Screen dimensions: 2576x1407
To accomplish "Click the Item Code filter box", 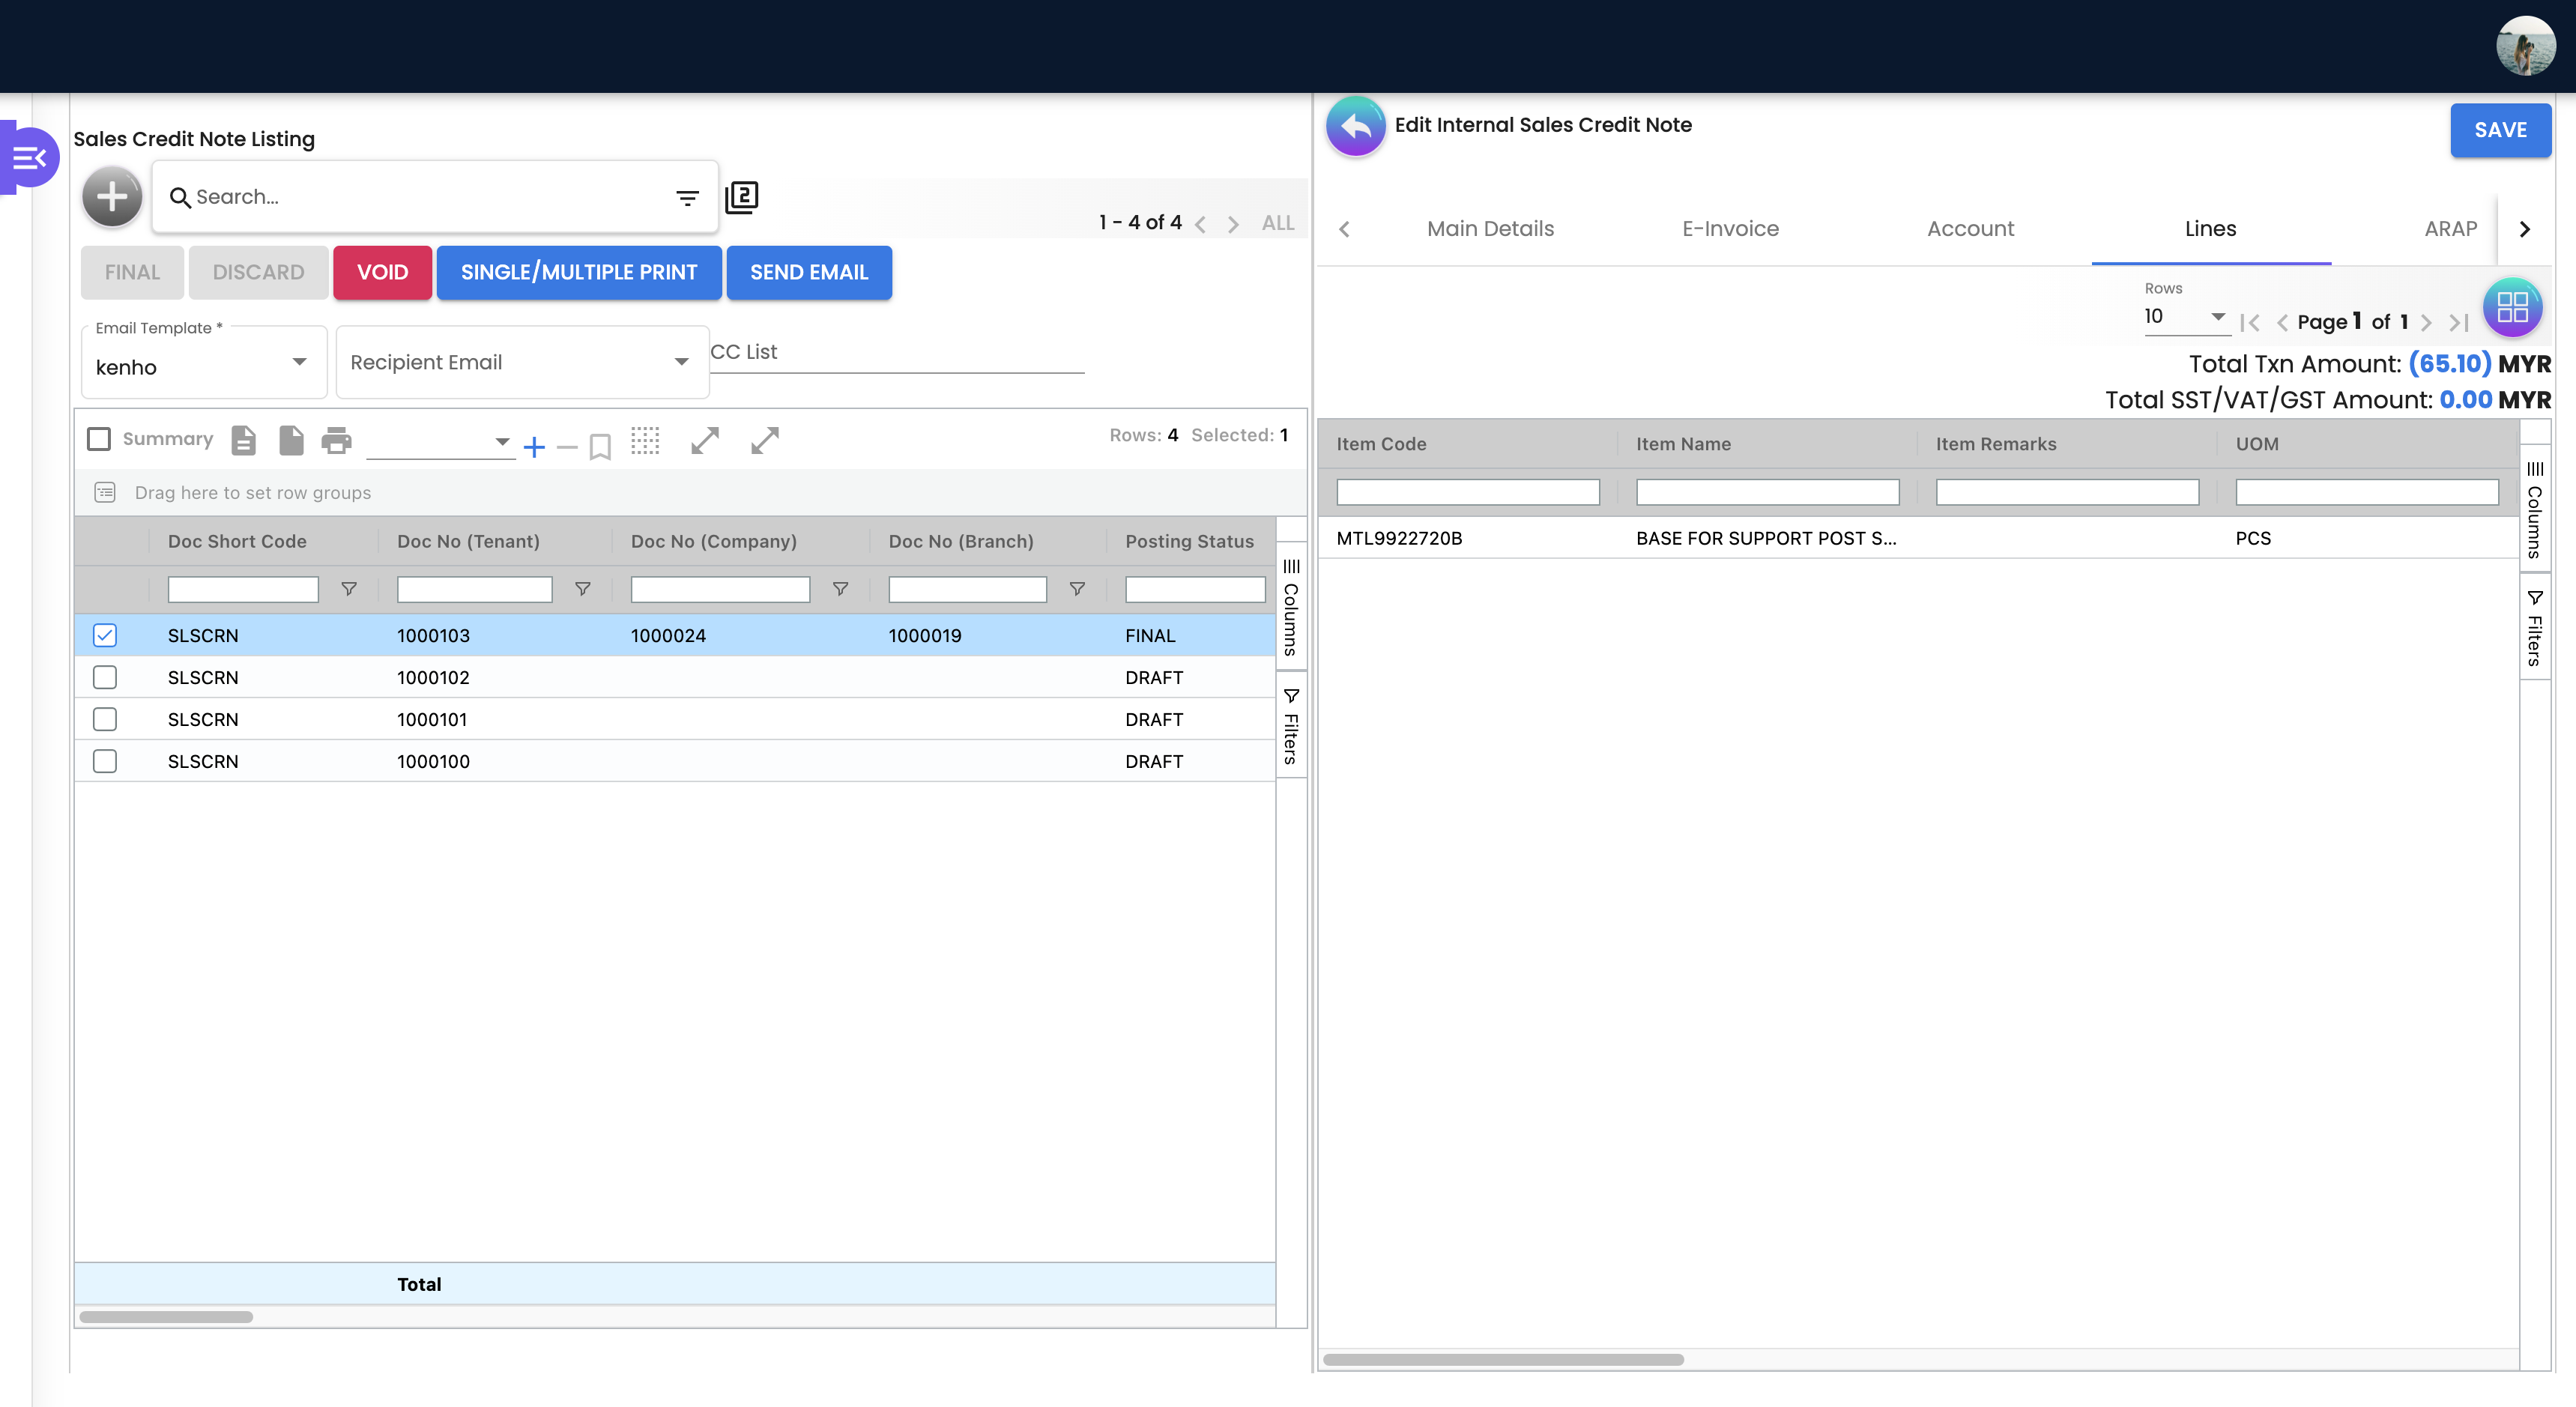I will pos(1468,492).
